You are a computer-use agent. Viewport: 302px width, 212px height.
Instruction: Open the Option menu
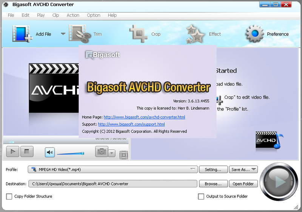(93, 15)
